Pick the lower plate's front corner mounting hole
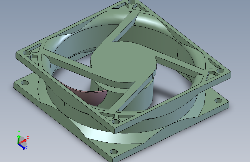The image size is (250, 162). (114, 151)
